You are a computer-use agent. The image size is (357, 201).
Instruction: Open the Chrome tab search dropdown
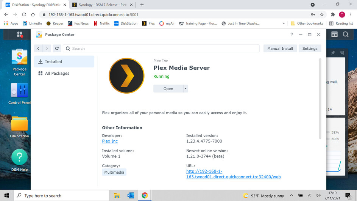coord(313,5)
